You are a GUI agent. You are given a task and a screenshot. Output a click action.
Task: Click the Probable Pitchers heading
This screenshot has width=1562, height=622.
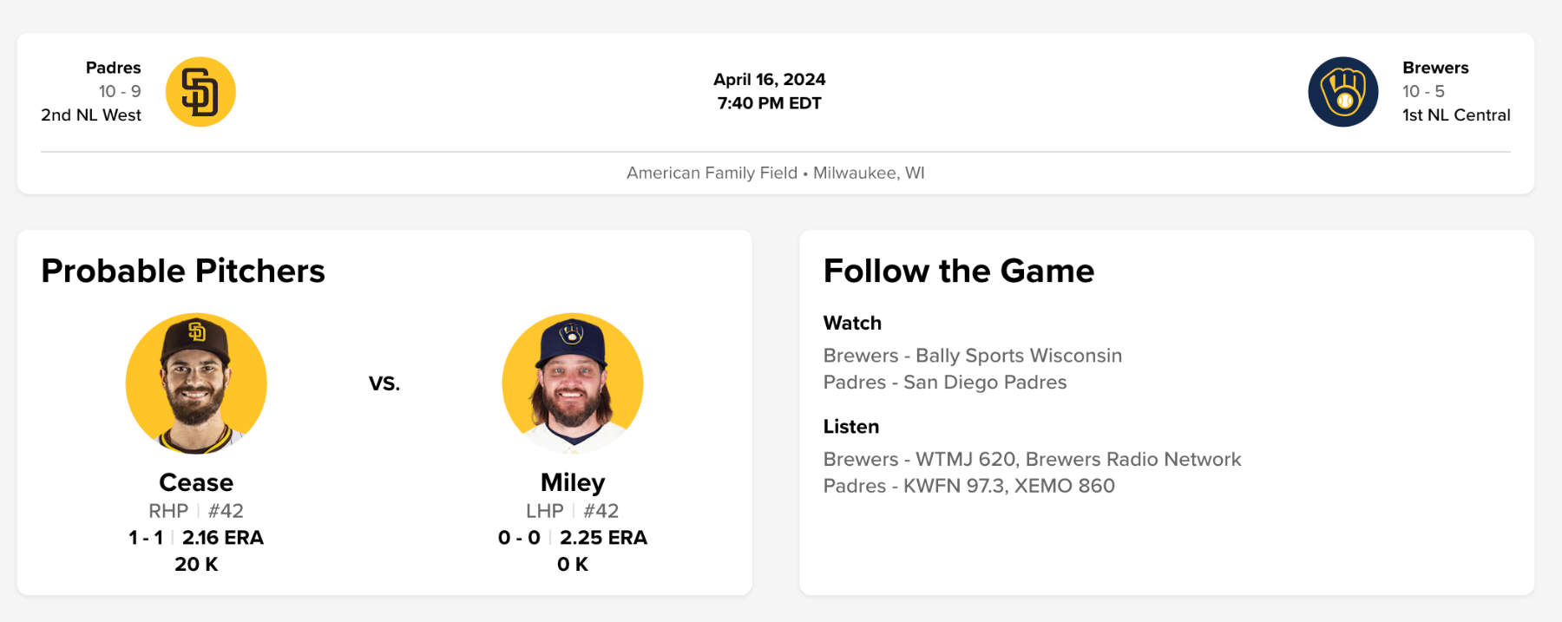(183, 271)
